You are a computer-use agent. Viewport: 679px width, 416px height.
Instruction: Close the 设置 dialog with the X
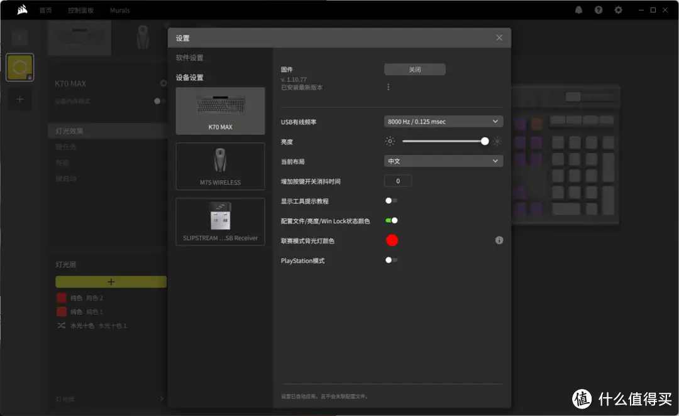pyautogui.click(x=499, y=38)
